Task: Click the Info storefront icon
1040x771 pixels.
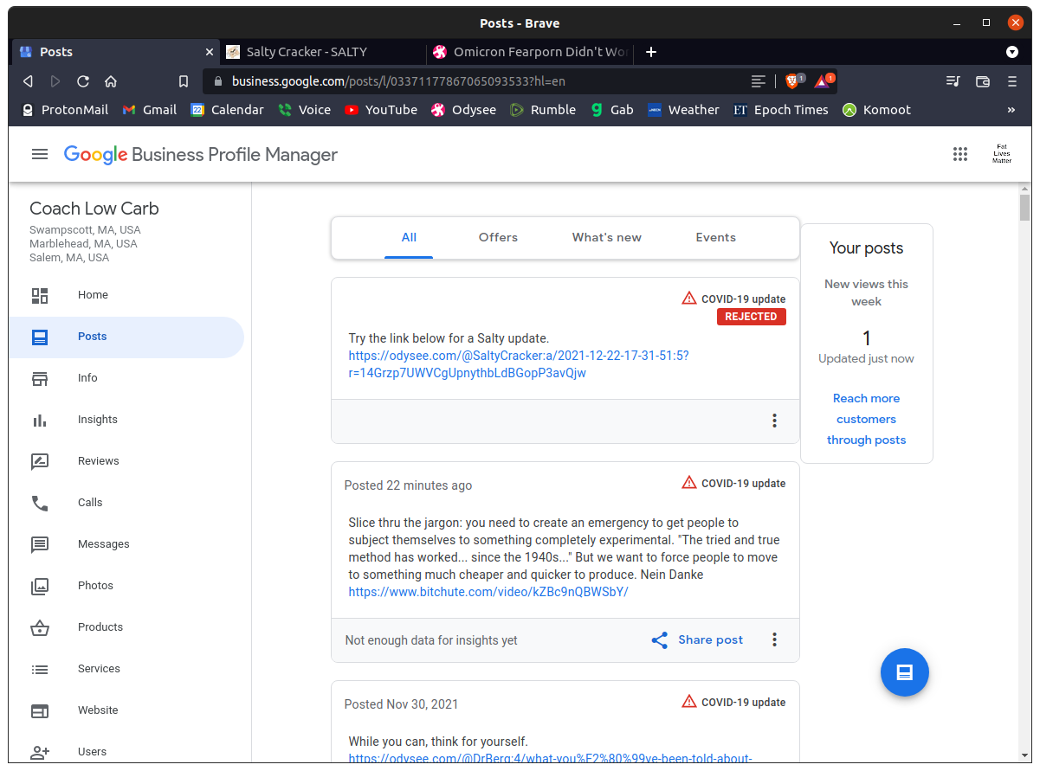Action: [40, 378]
